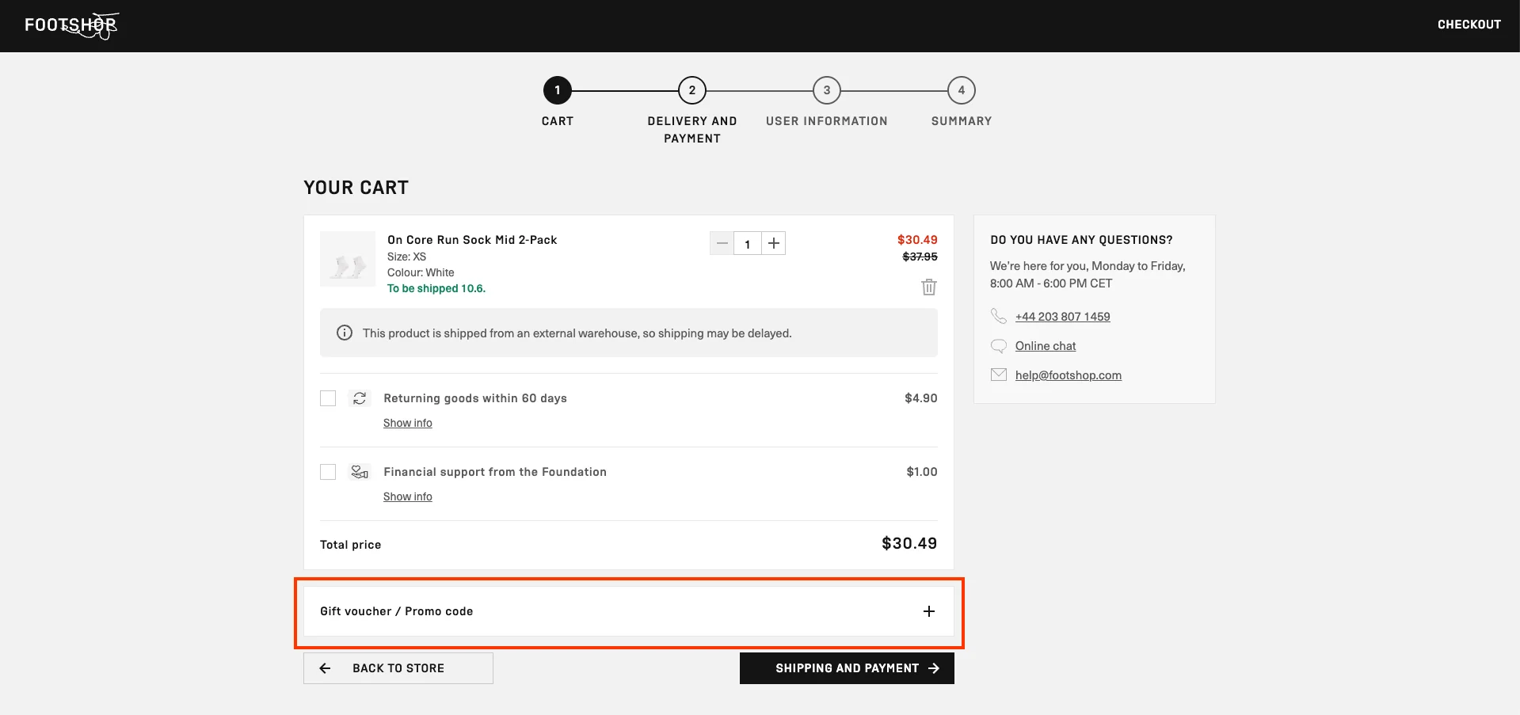Open the sock product thumbnail
The height and width of the screenshot is (715, 1520).
pyautogui.click(x=348, y=259)
